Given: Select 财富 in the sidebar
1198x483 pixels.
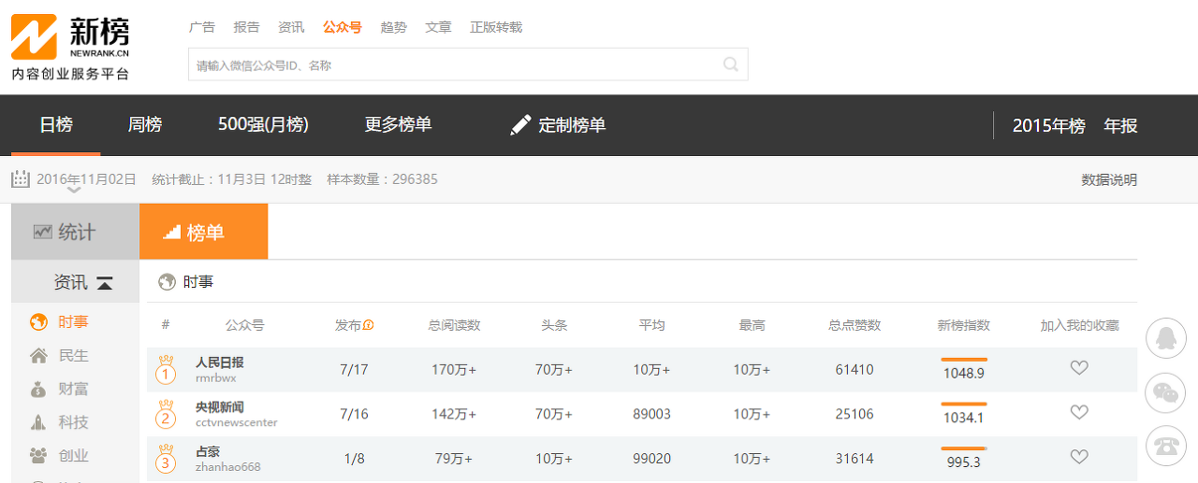Looking at the screenshot, I should pos(73,390).
